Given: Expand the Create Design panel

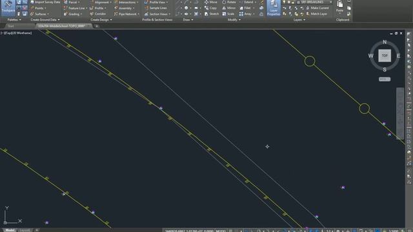Looking at the screenshot, I should point(101,20).
